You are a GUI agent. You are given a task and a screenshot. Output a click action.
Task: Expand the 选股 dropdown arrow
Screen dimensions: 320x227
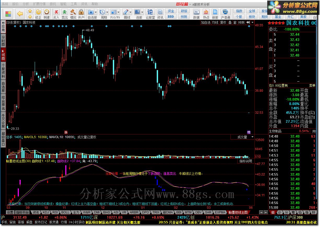(142, 12)
